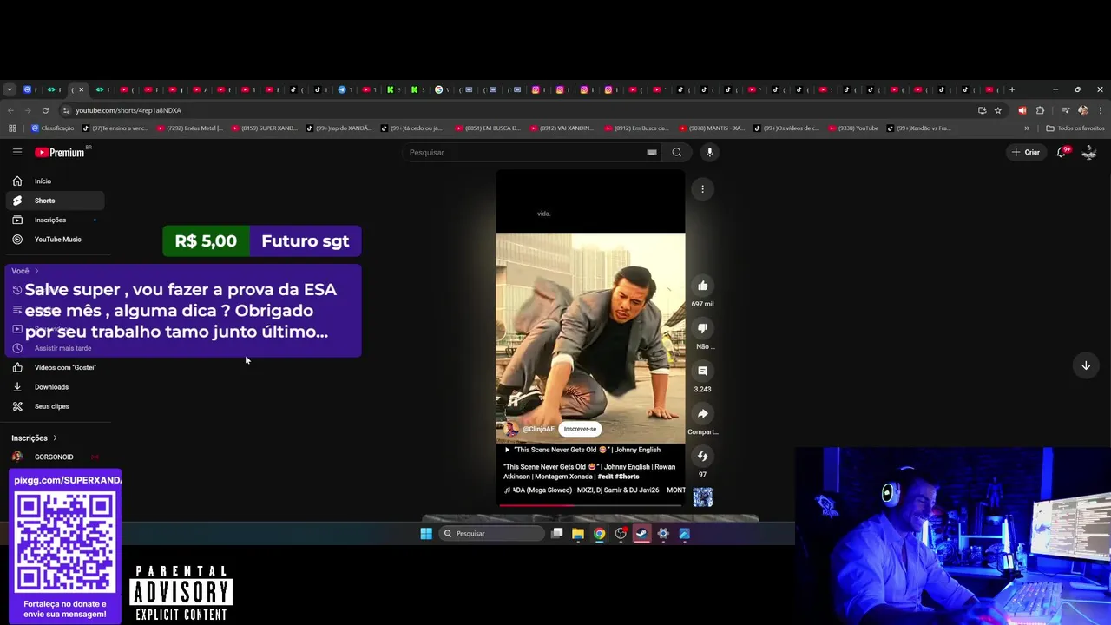
Task: Open the Classificação bookmark
Action: click(x=52, y=128)
